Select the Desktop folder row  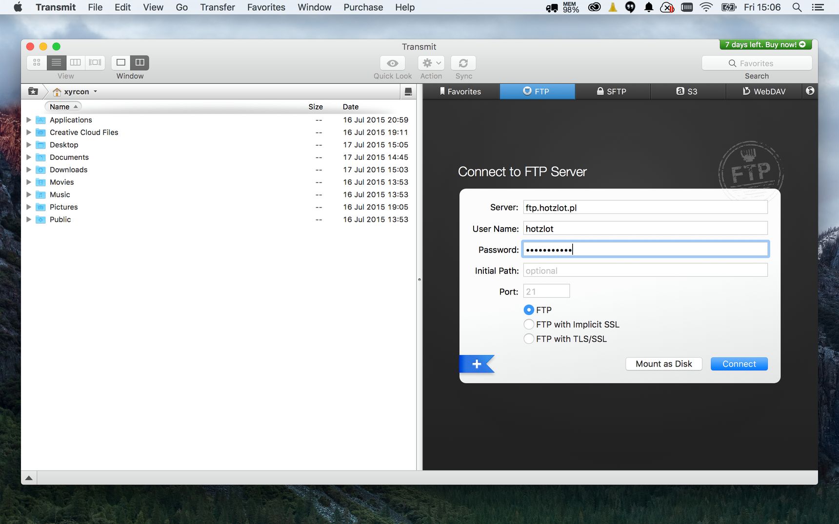(x=219, y=145)
